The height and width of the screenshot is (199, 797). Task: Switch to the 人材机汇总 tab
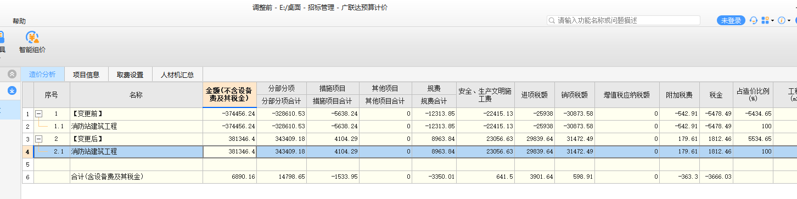(x=178, y=75)
